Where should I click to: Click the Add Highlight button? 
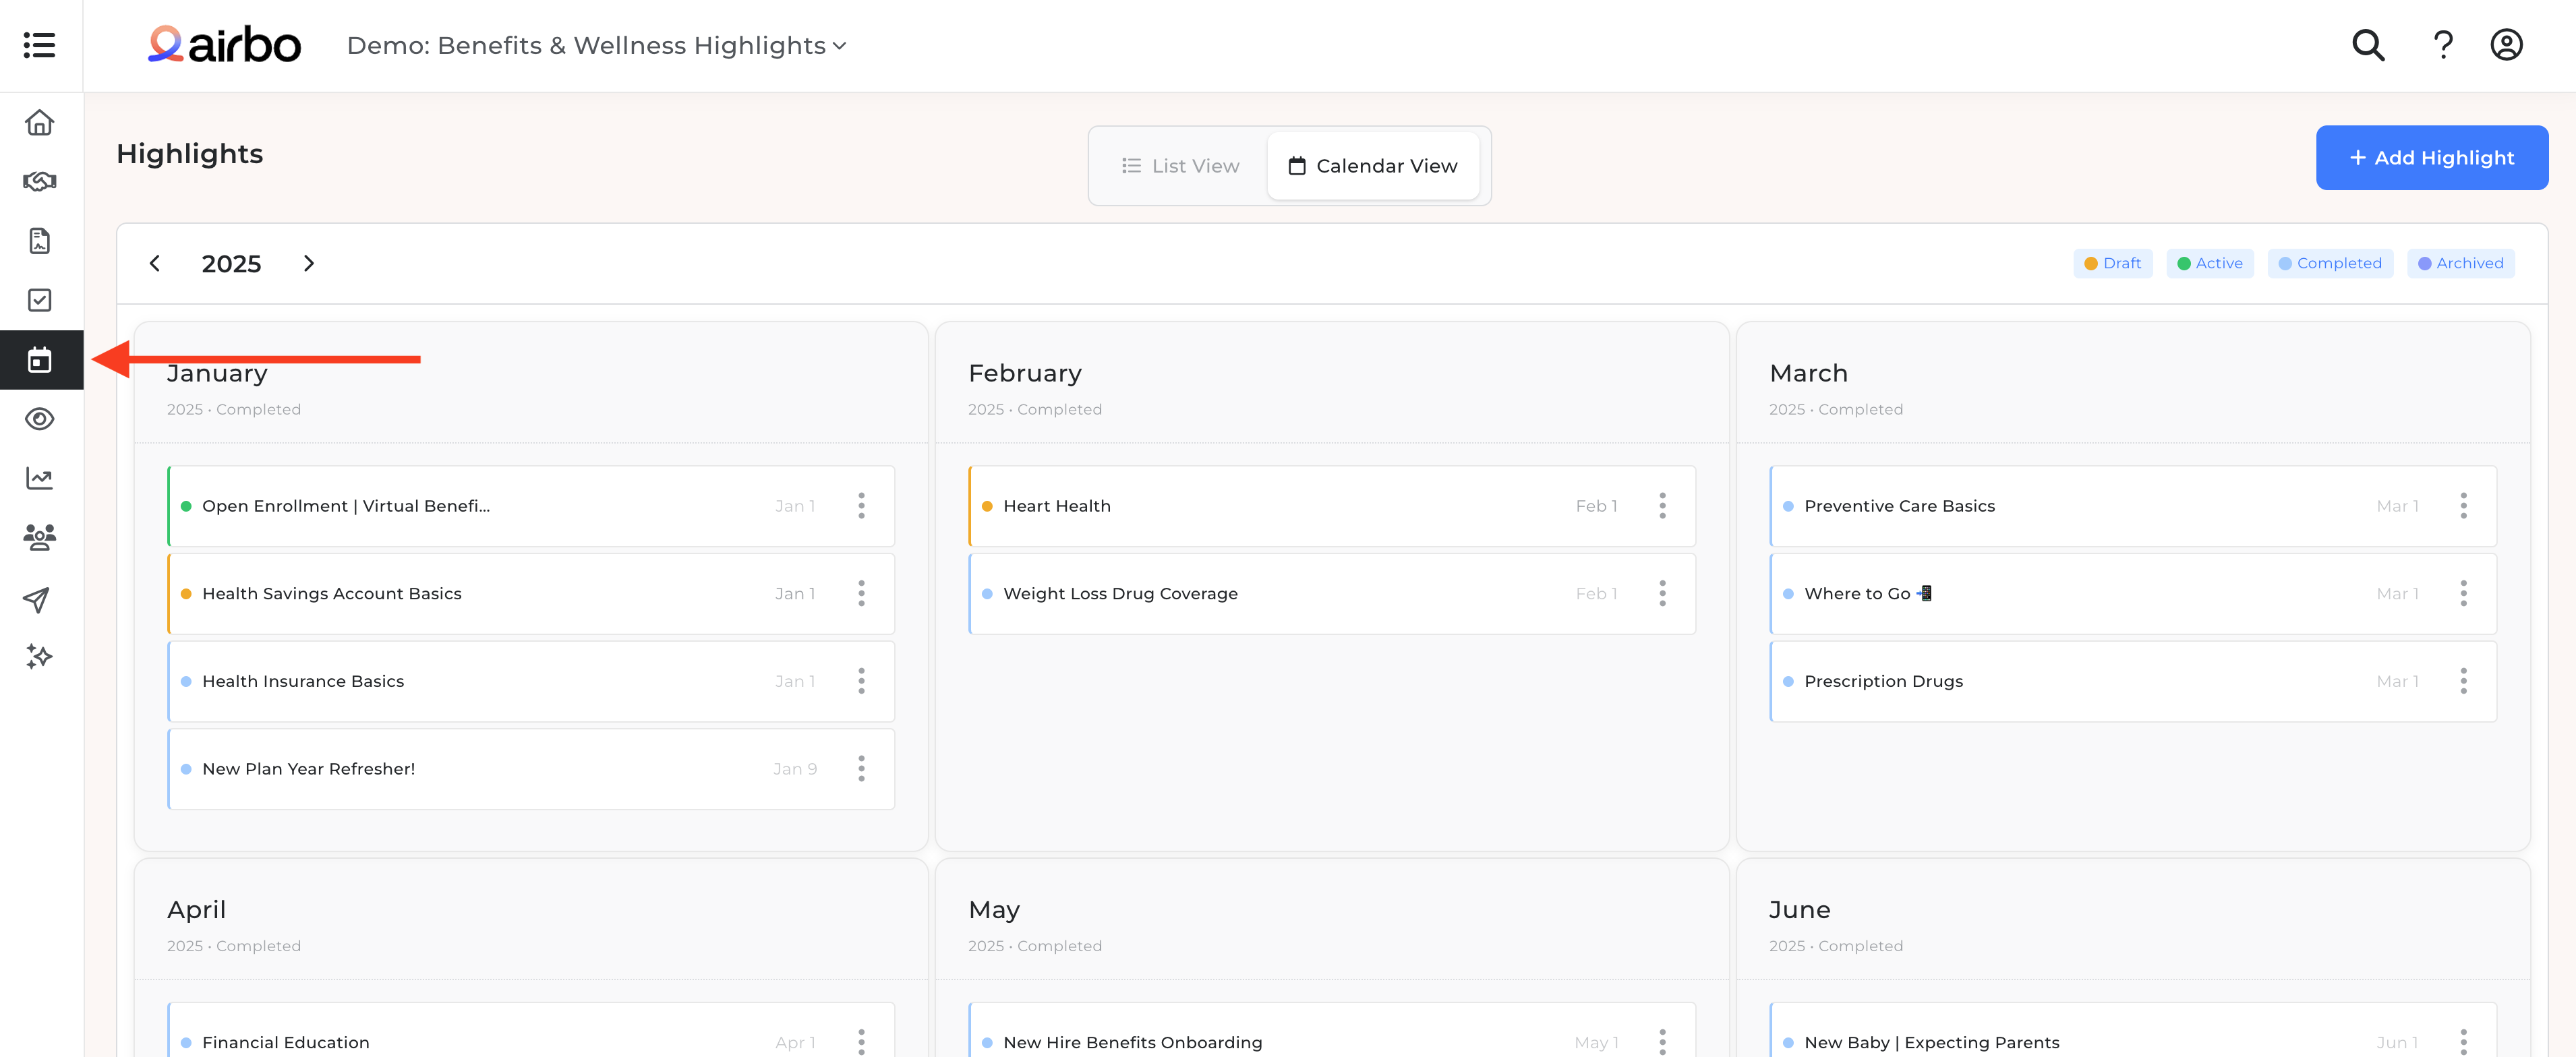2431,157
